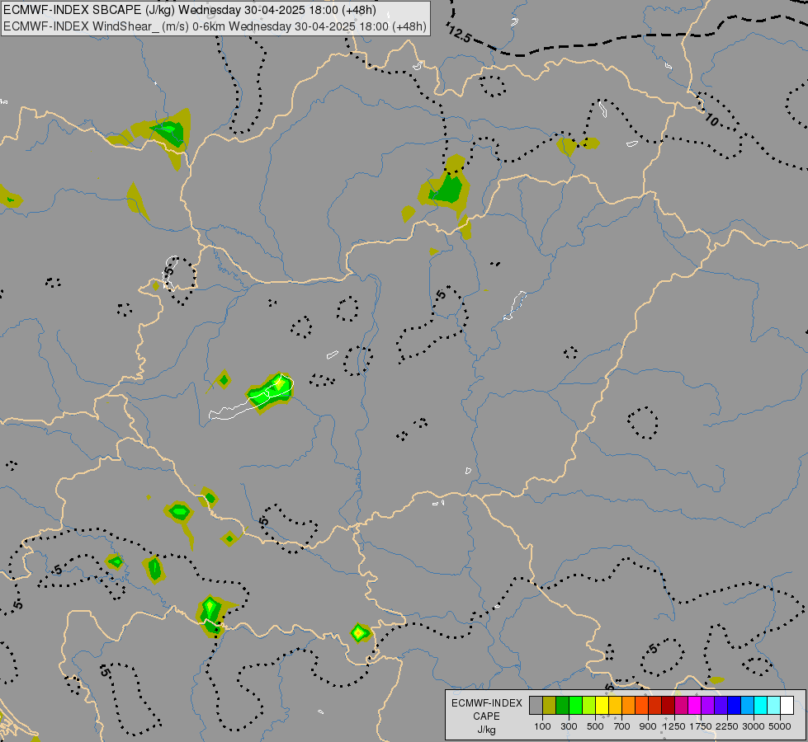Click the SBCAPE title line in header
The width and height of the screenshot is (808, 742).
(190, 10)
